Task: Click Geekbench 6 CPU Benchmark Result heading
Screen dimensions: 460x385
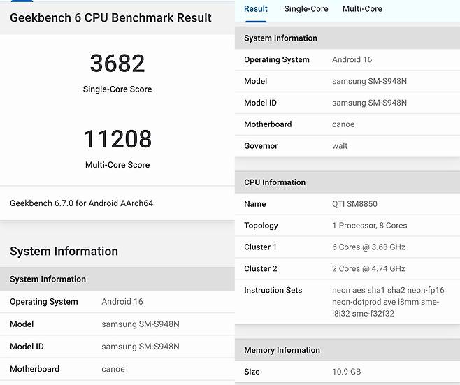Action: [x=110, y=17]
